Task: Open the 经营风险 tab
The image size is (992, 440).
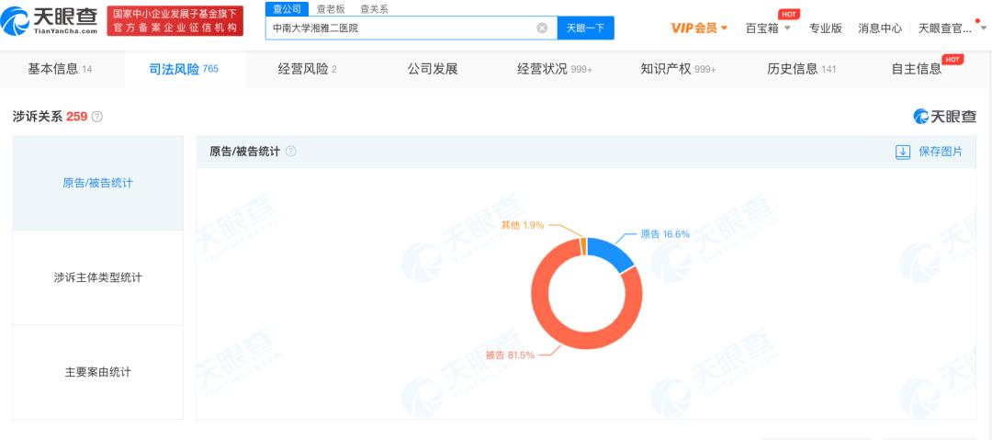Action: click(x=307, y=69)
